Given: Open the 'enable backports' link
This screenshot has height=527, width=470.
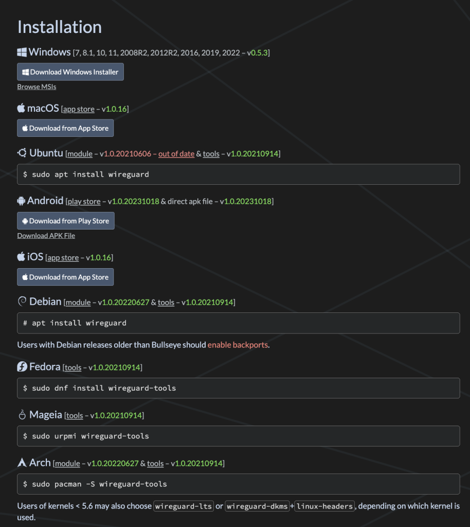Looking at the screenshot, I should [x=238, y=345].
